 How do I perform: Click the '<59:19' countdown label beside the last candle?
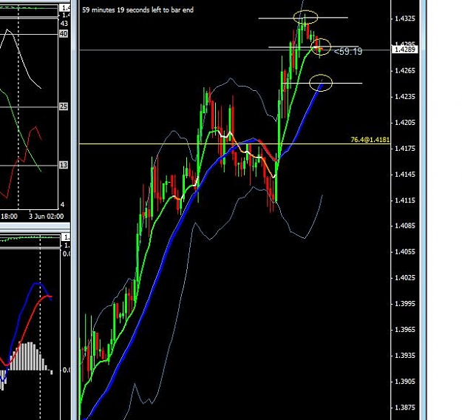tap(347, 52)
